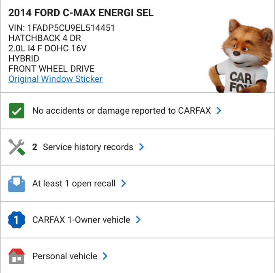
Task: Expand the CARFAX 1-Owner vehicle chevron
Action: click(x=139, y=220)
